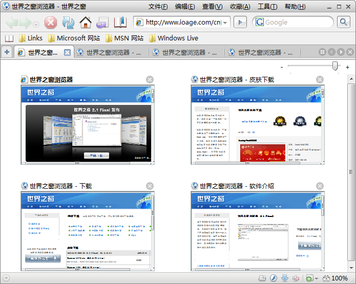Screen dimensions: 356x284
Task: Click the green Forward arrow button
Action: tap(26, 23)
